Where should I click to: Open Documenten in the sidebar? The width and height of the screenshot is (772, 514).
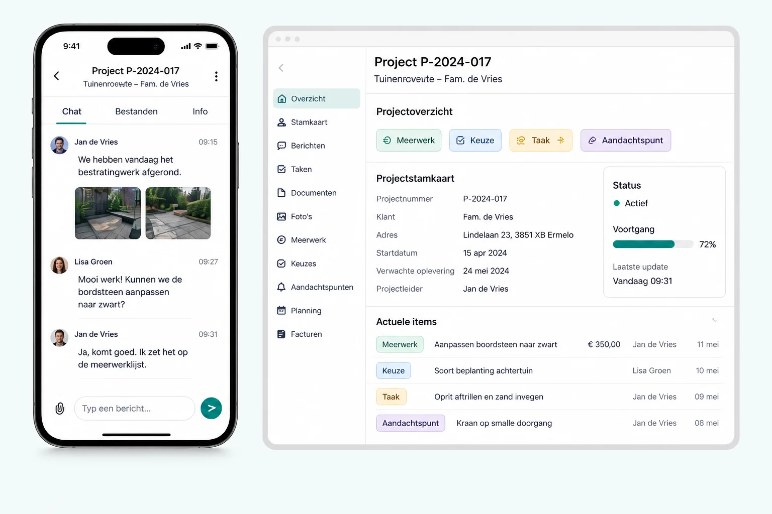[317, 193]
